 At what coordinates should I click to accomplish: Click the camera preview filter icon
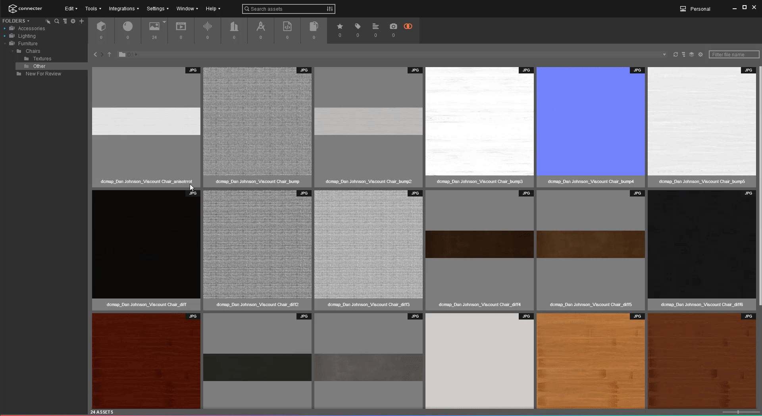pos(393,27)
